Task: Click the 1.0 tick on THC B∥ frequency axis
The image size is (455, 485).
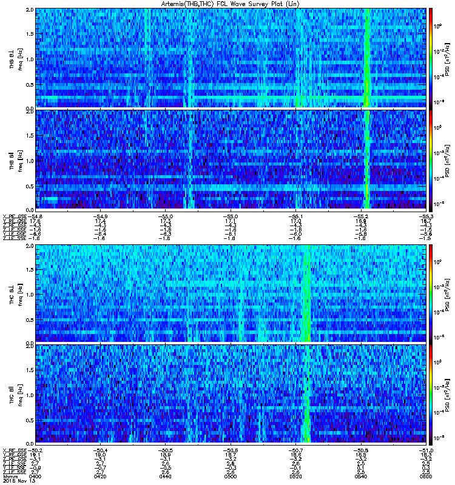Action: point(30,395)
